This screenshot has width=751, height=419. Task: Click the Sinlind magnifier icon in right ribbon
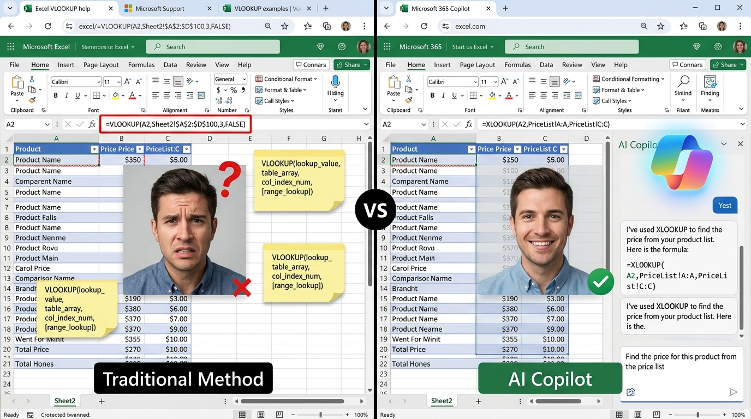[683, 82]
